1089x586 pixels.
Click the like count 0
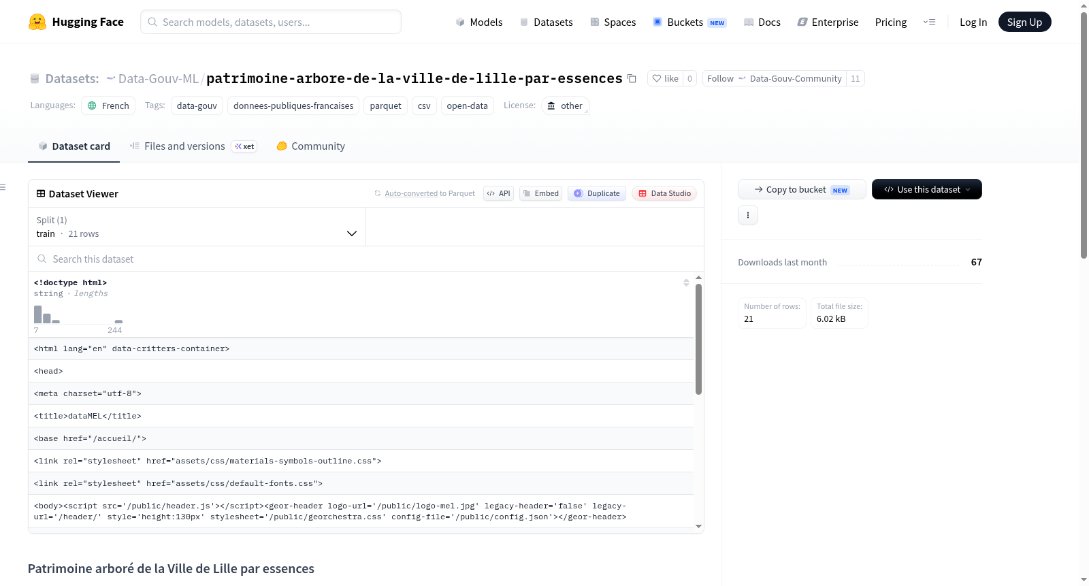(x=689, y=78)
